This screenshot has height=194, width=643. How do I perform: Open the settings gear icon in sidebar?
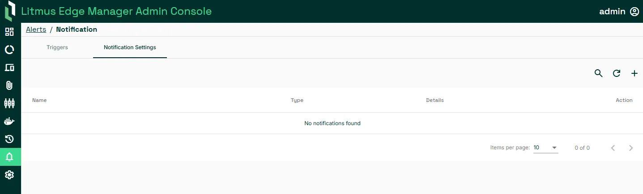pyautogui.click(x=9, y=175)
